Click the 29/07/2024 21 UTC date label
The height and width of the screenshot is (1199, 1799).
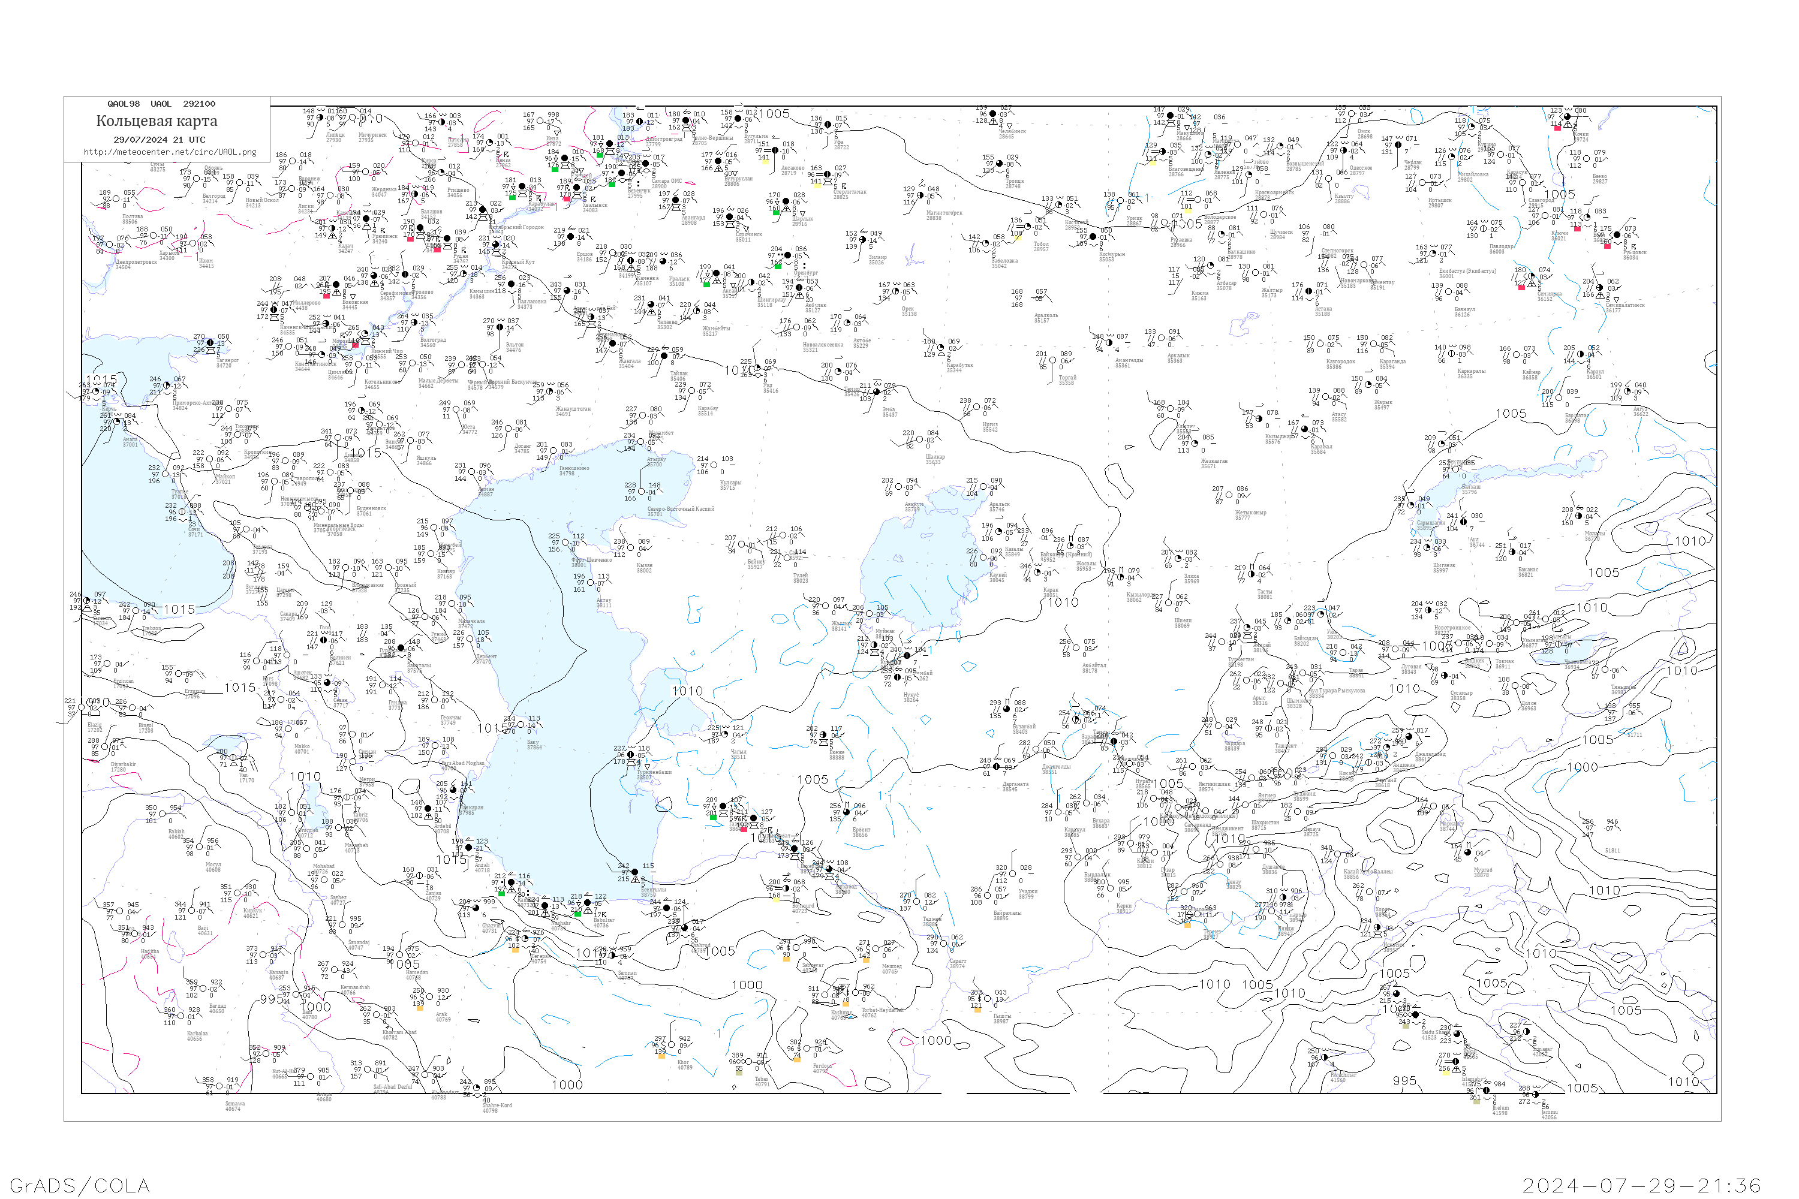159,140
